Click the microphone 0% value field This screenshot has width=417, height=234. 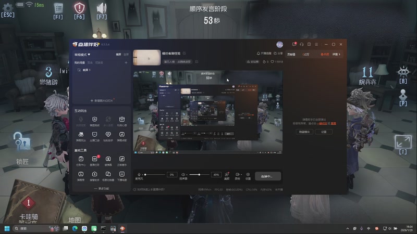172,175
